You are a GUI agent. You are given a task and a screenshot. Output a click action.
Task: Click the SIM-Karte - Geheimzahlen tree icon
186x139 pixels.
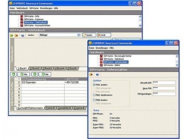coord(102,62)
